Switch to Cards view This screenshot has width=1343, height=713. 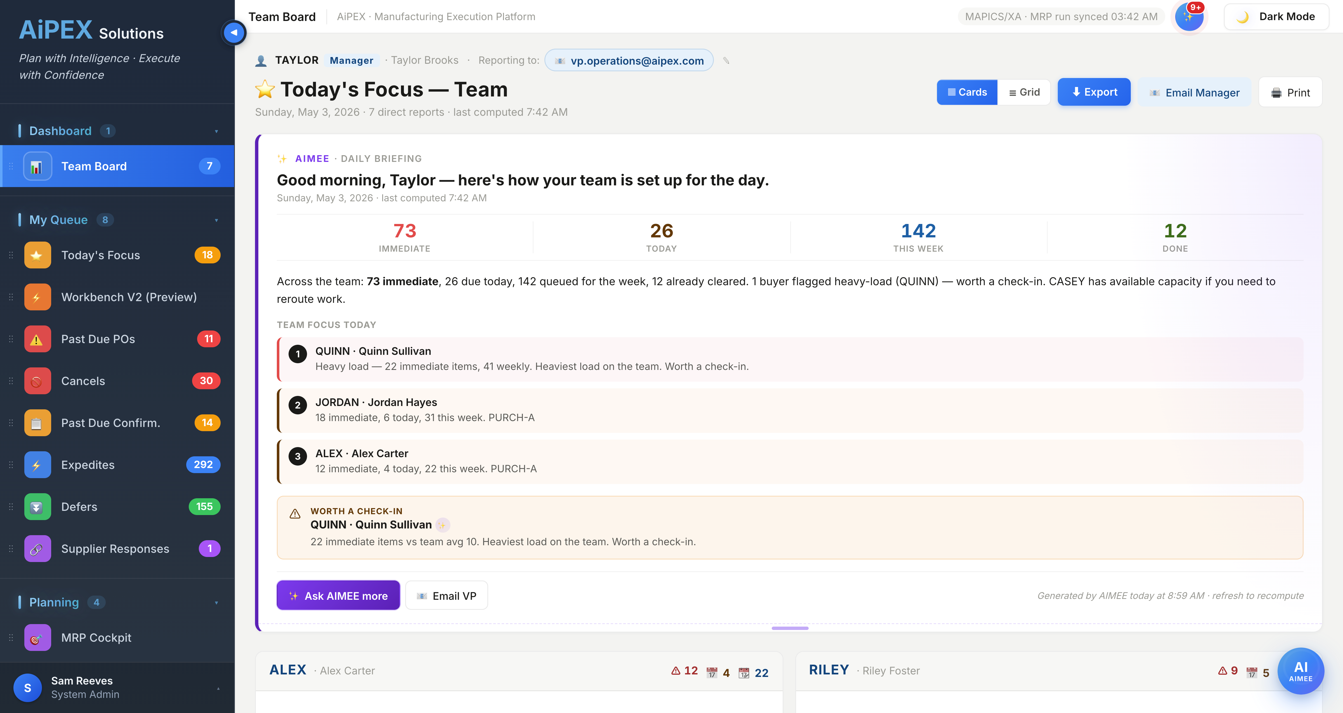(x=967, y=92)
